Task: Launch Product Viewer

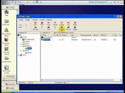Action: (7, 51)
